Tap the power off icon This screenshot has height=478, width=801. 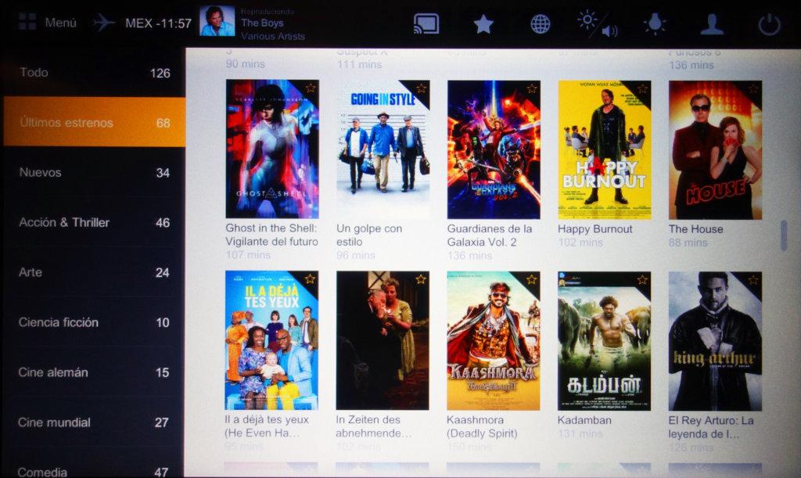[770, 24]
